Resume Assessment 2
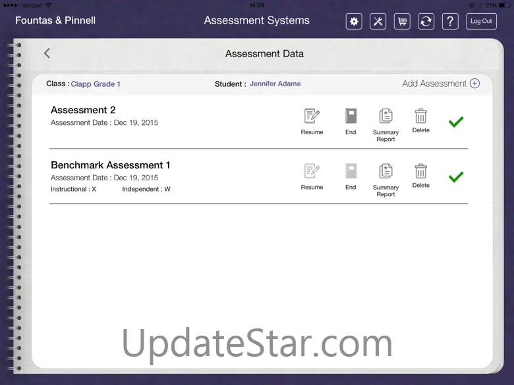The height and width of the screenshot is (385, 514). (x=312, y=122)
